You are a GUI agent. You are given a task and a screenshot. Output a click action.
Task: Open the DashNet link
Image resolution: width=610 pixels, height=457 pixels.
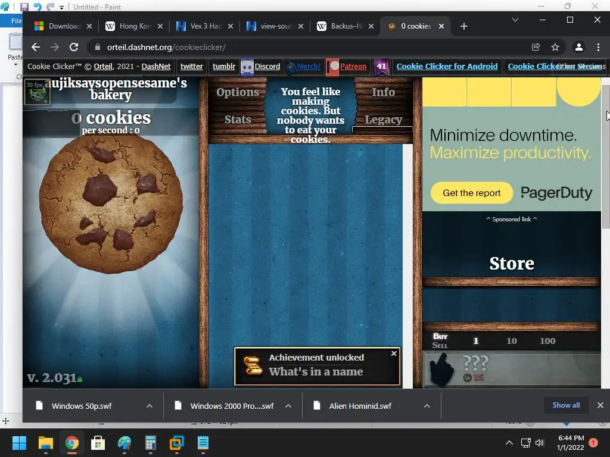[156, 67]
